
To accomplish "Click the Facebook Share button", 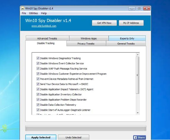I will tap(139, 137).
